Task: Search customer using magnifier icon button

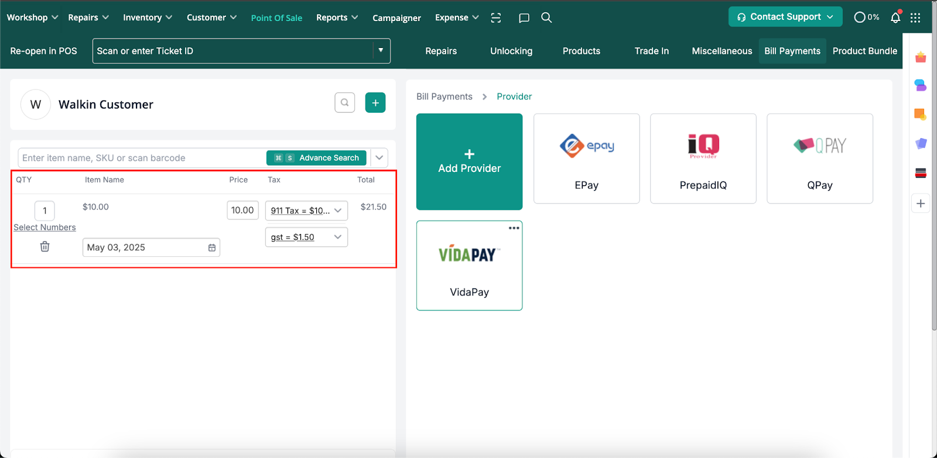Action: [345, 103]
